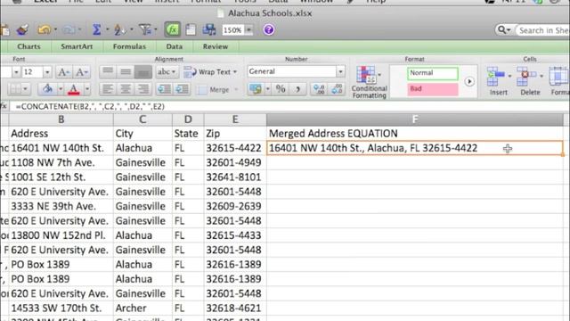Open Conditional Formatting

[369, 82]
